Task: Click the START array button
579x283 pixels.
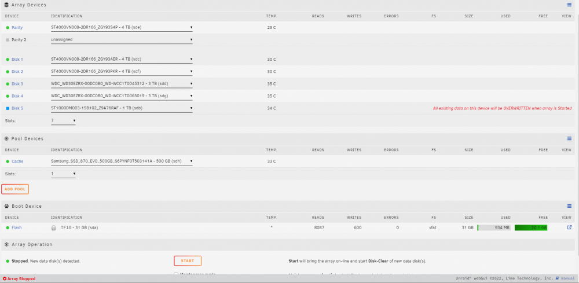Action: pyautogui.click(x=188, y=261)
